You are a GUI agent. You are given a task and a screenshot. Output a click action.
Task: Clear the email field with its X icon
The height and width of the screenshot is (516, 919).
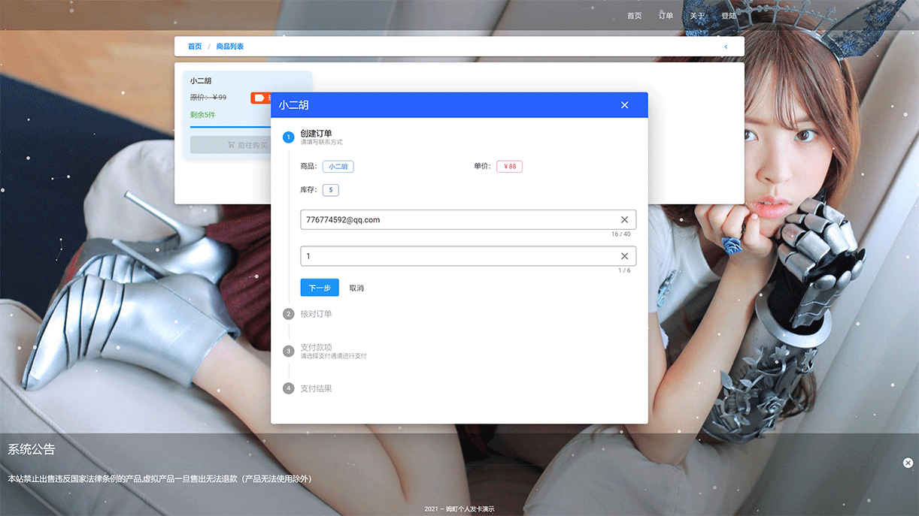pyautogui.click(x=624, y=220)
